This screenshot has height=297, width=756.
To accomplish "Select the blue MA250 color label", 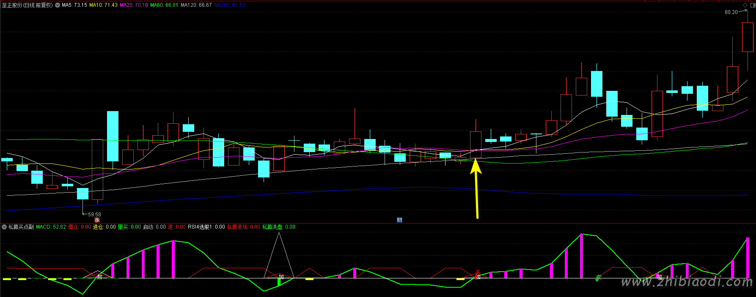I will point(229,5).
